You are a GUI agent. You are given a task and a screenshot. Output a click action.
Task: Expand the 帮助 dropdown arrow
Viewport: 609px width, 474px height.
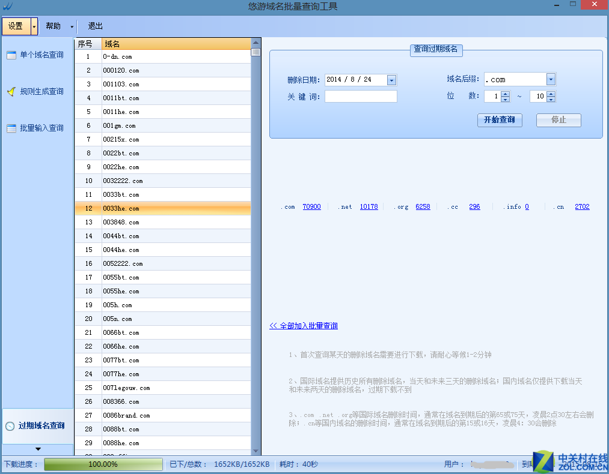tap(72, 27)
